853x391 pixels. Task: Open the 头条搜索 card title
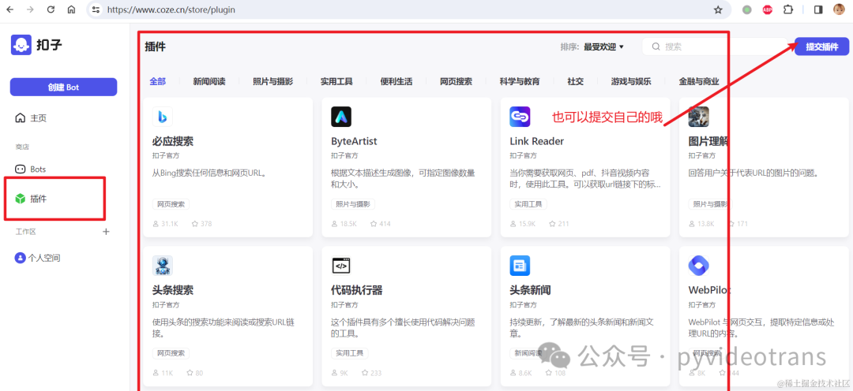[x=173, y=290]
